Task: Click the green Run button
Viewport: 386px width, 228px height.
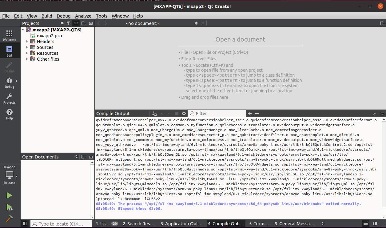Action: [9, 195]
